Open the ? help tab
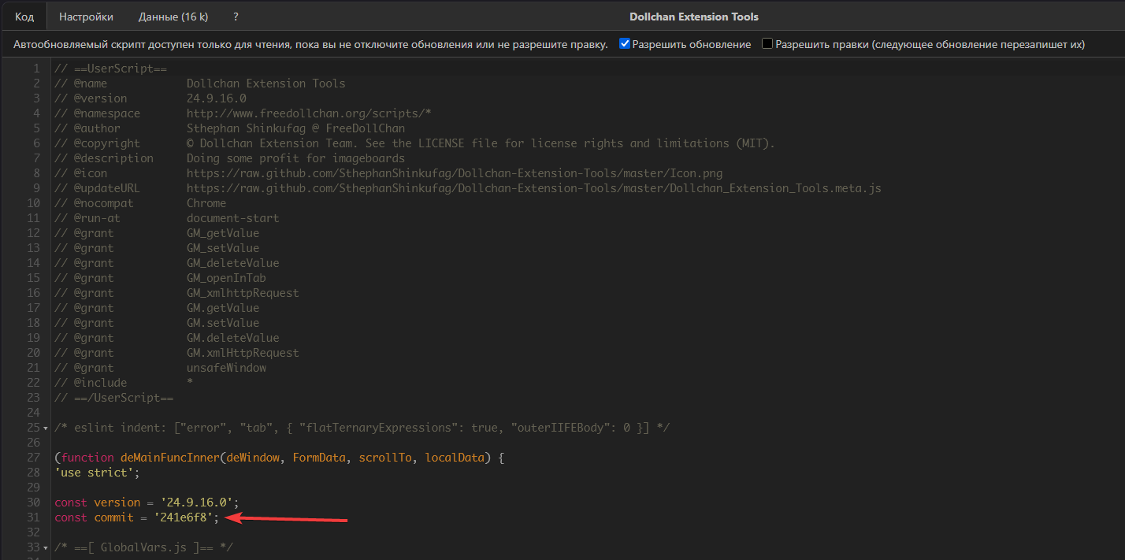The image size is (1125, 560). coord(236,17)
